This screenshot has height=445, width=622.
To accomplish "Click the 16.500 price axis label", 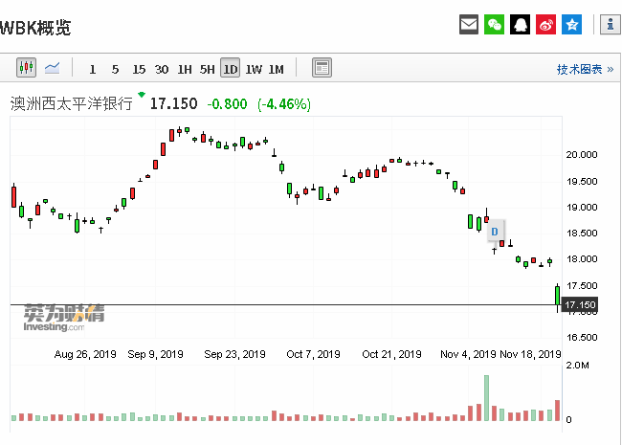I will pyautogui.click(x=582, y=338).
